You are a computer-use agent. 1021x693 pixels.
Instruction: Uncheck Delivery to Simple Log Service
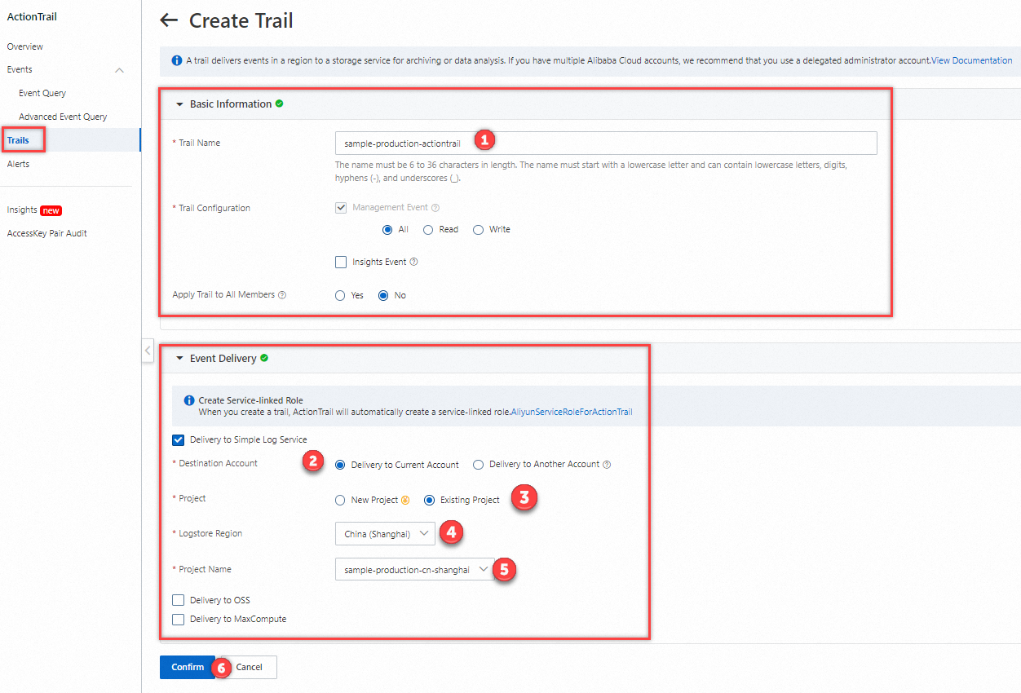[x=179, y=440]
